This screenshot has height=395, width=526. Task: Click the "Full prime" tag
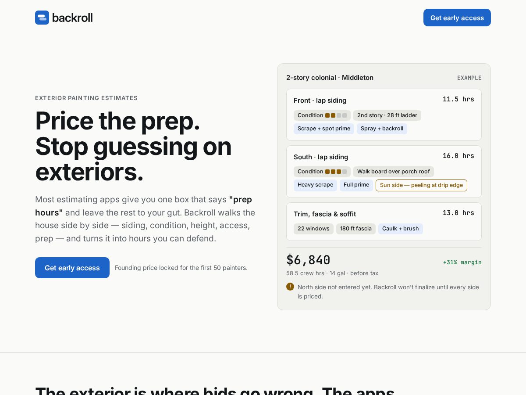[356, 185]
